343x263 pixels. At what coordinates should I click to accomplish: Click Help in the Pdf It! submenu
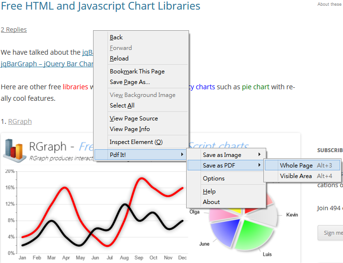[x=209, y=191]
